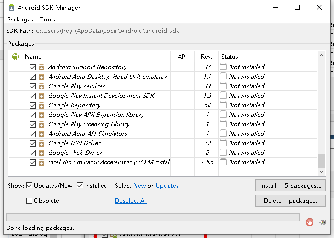Click the Status column header
Image resolution: width=334 pixels, height=238 pixels.
[x=230, y=57]
